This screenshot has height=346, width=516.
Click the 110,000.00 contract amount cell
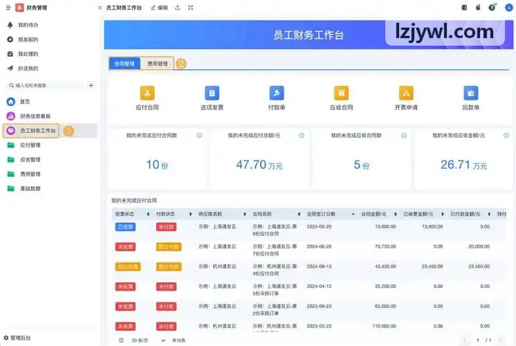(x=384, y=326)
